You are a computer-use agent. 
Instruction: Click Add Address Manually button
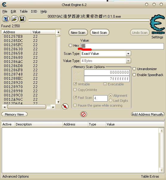point(148,114)
